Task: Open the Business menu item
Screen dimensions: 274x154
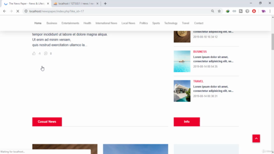Action: [52, 23]
